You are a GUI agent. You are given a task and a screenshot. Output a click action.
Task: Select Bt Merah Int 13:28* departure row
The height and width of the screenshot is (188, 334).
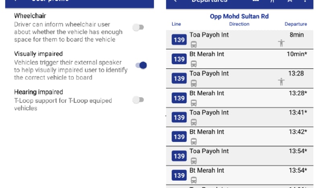point(240,98)
